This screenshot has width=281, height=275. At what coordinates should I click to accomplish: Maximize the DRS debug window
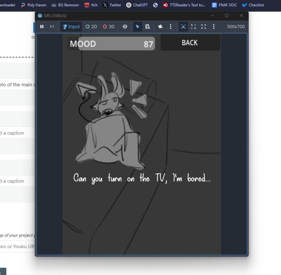tap(227, 16)
